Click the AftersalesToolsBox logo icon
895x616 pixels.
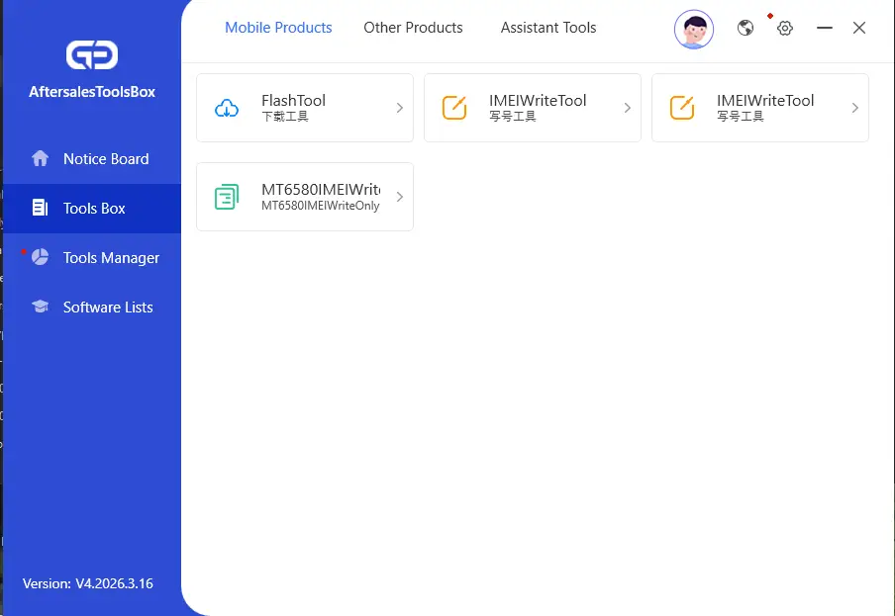92,54
